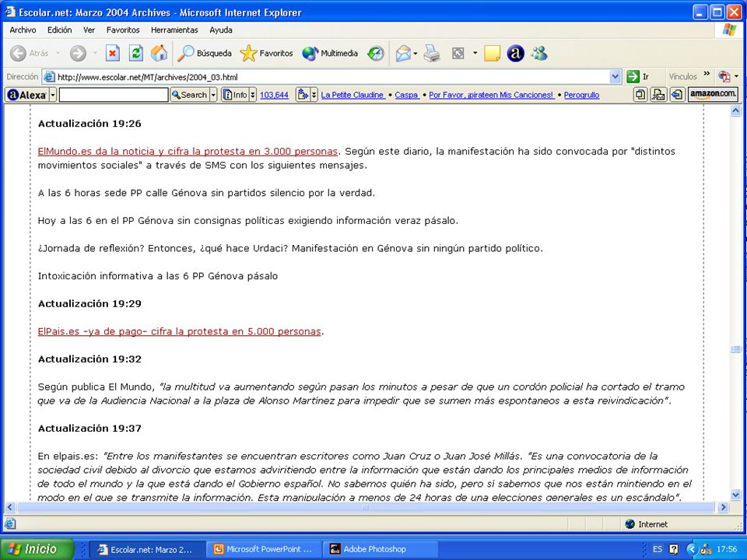Click the Alexa Info button

point(235,95)
